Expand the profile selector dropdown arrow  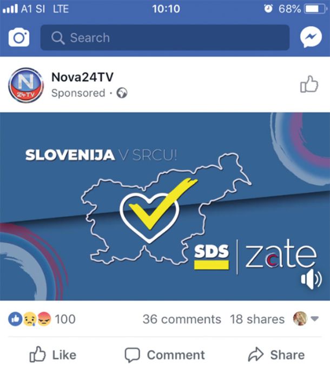click(x=315, y=319)
